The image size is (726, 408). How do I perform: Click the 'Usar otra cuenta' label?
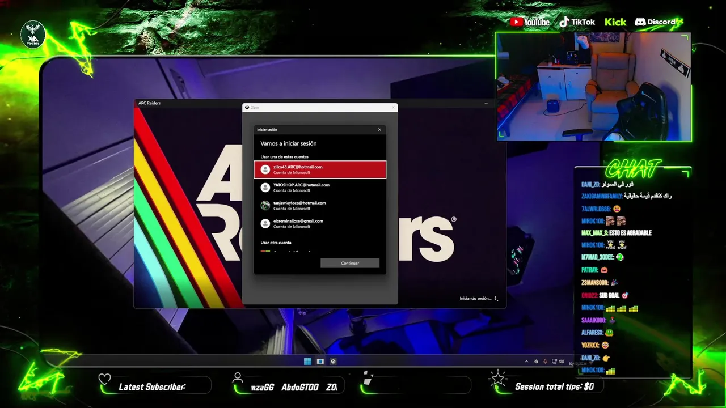pyautogui.click(x=276, y=243)
